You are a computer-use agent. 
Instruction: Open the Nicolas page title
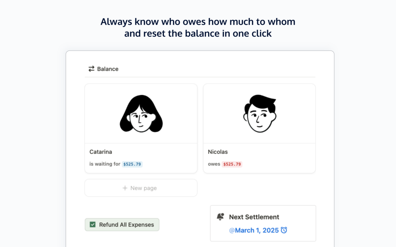click(x=218, y=152)
